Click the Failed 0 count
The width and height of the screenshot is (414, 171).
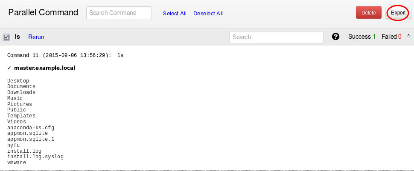pyautogui.click(x=391, y=37)
